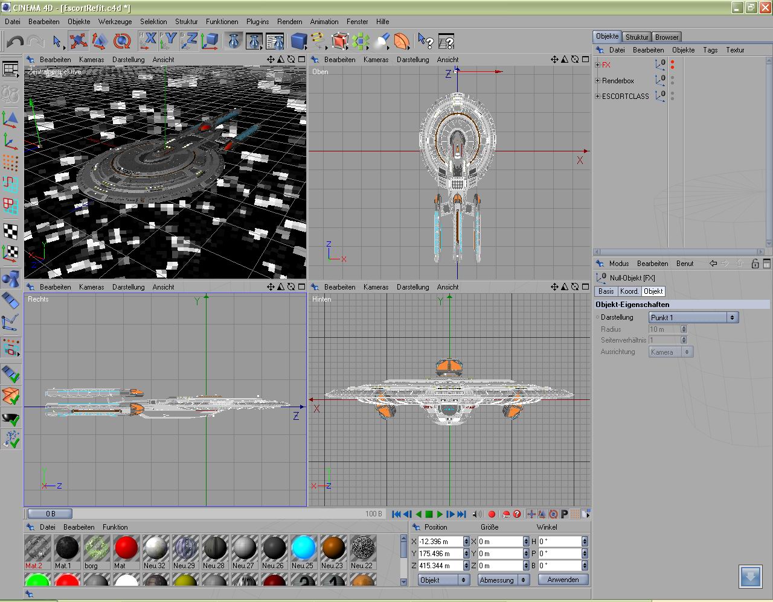
Task: Toggle FX object editor visibility dot
Action: pos(672,62)
